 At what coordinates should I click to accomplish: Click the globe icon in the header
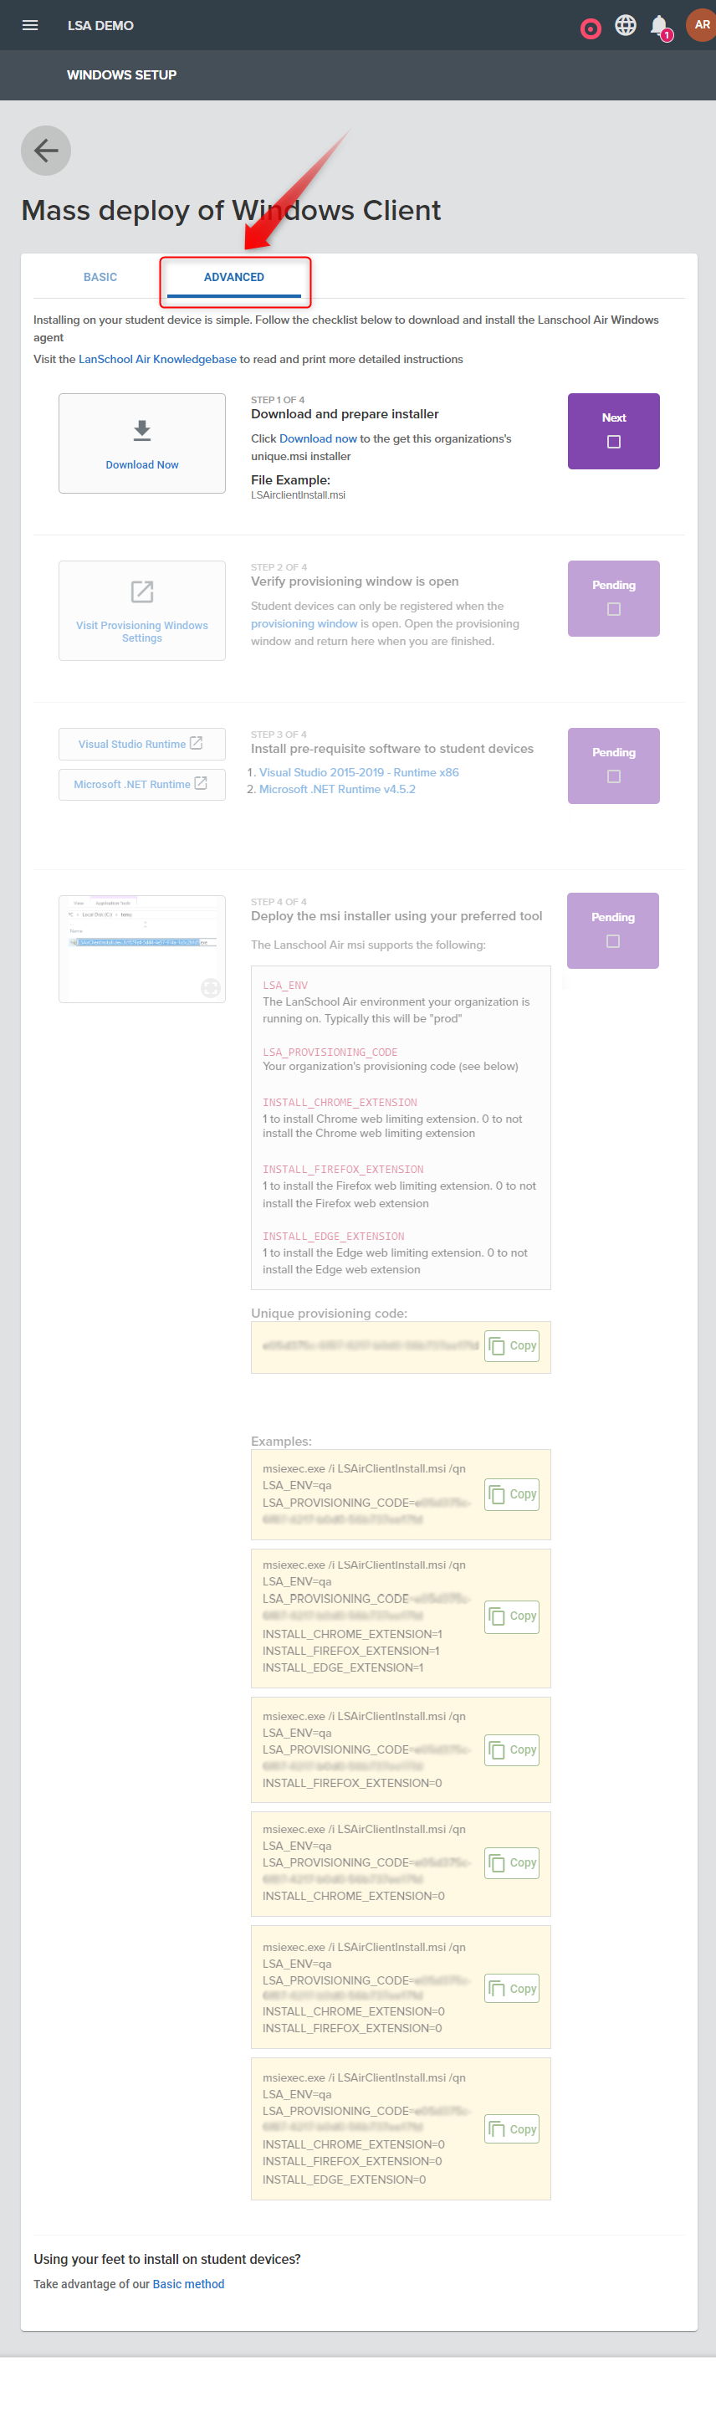pos(626,25)
